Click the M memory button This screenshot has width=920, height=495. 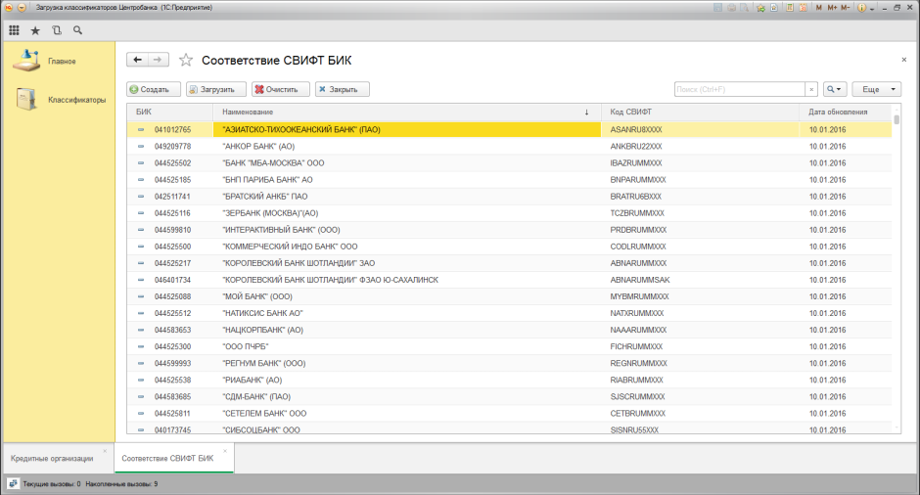tap(818, 8)
